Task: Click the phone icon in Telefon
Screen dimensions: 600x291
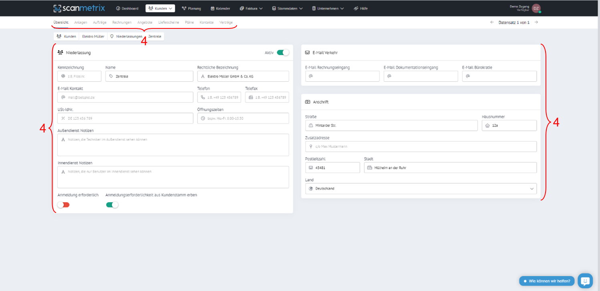Action: point(203,97)
